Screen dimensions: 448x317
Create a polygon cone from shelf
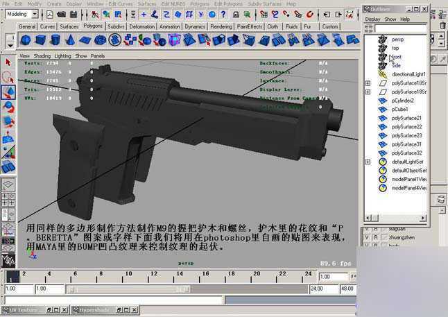(70, 40)
